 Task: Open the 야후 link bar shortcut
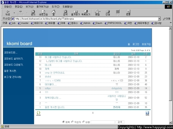point(61,23)
